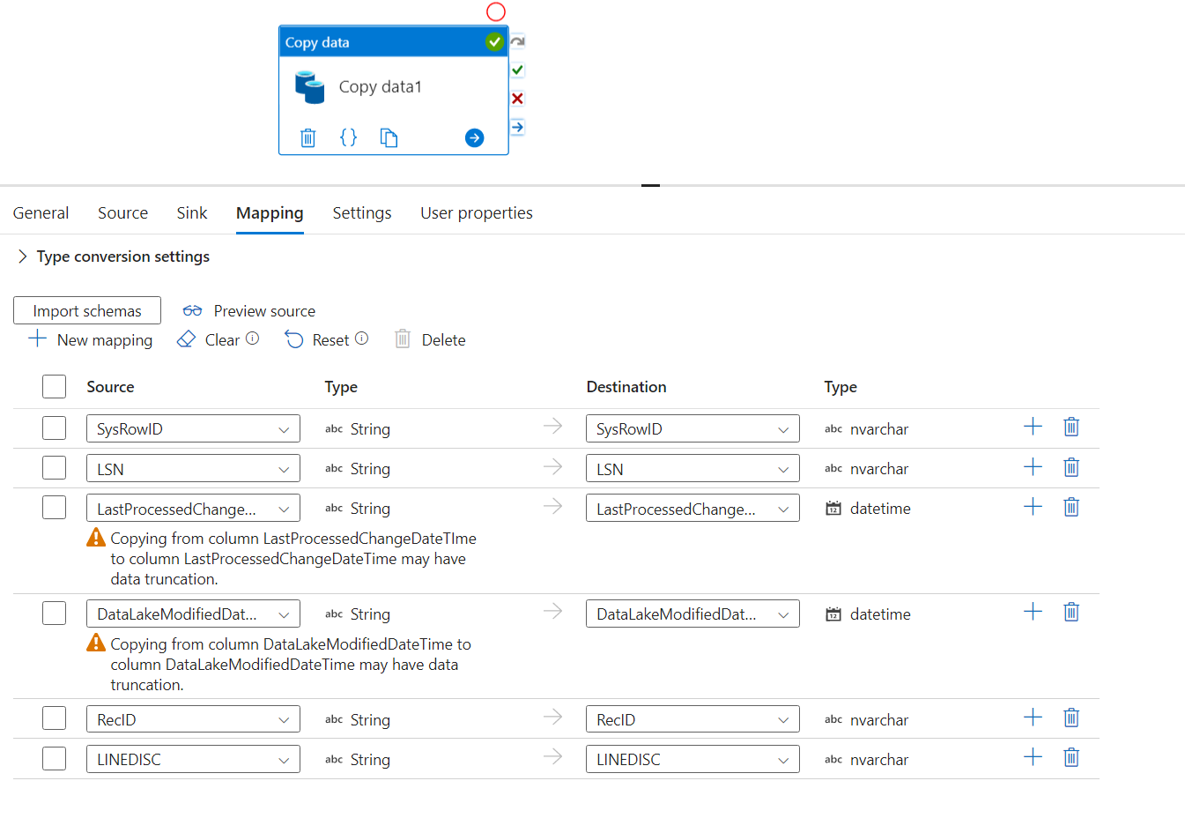This screenshot has height=833, width=1185.
Task: Switch to the Source tab
Action: [x=122, y=213]
